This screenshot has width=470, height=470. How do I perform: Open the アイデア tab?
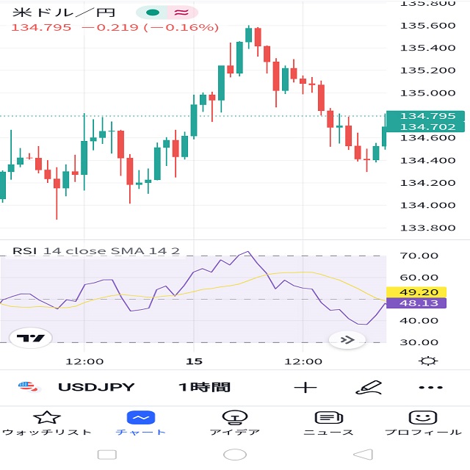[235, 423]
